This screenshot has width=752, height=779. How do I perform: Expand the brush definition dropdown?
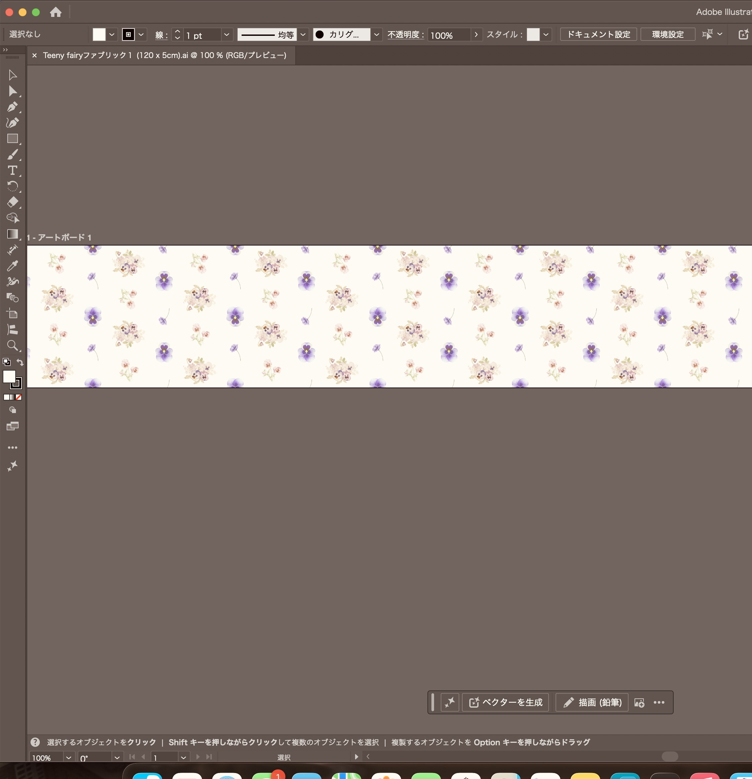376,35
